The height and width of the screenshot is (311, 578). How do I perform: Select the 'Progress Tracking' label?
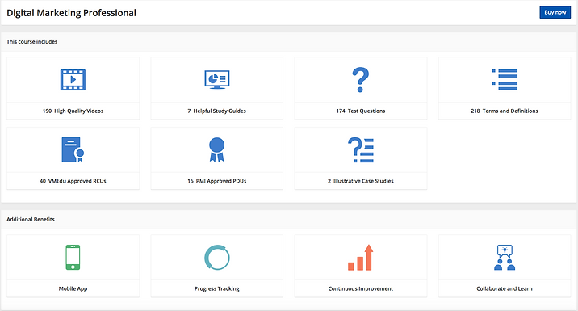[x=216, y=288]
